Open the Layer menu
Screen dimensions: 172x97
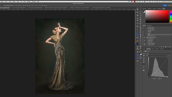(x=6, y=2)
